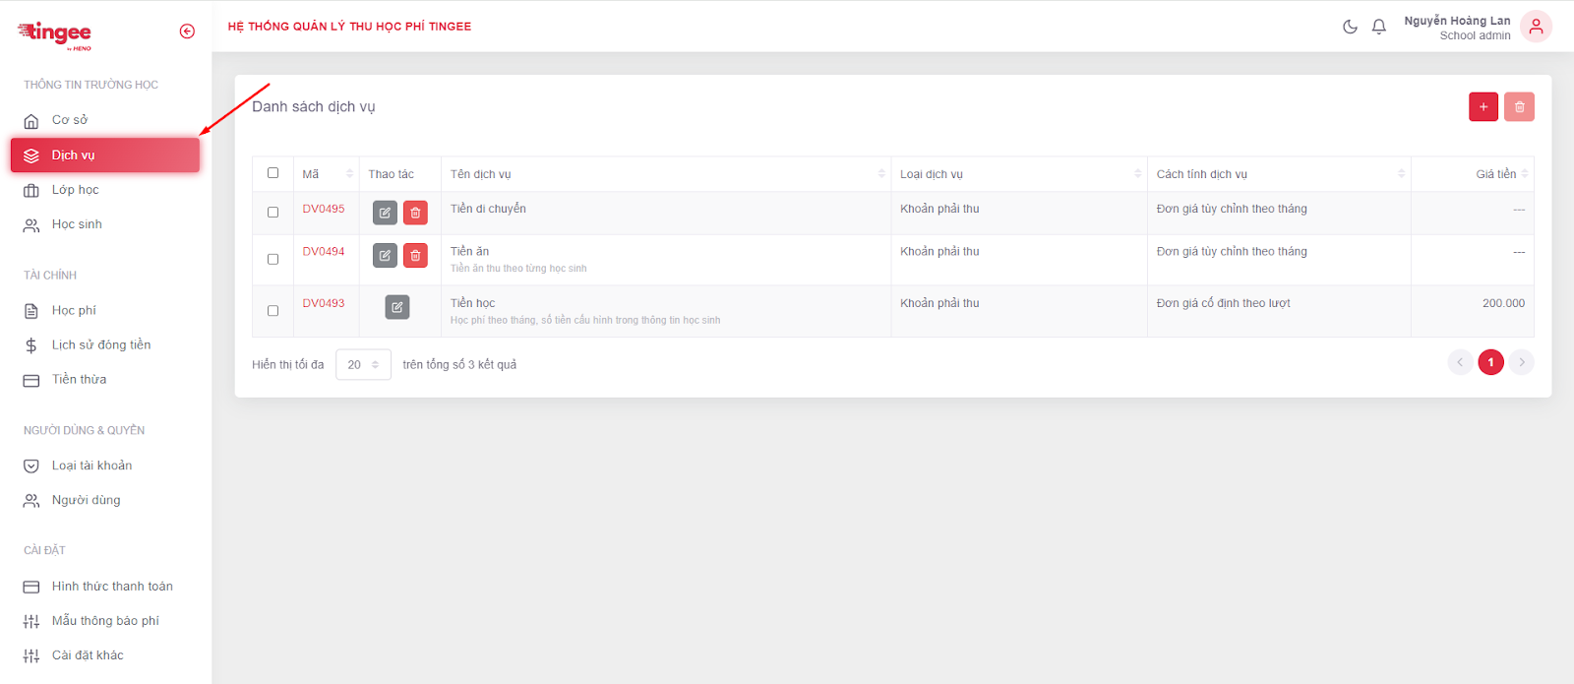Open notifications bell icon
The width and height of the screenshot is (1574, 684).
[1379, 27]
